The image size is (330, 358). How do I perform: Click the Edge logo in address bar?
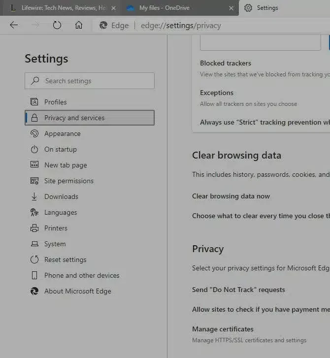click(103, 25)
